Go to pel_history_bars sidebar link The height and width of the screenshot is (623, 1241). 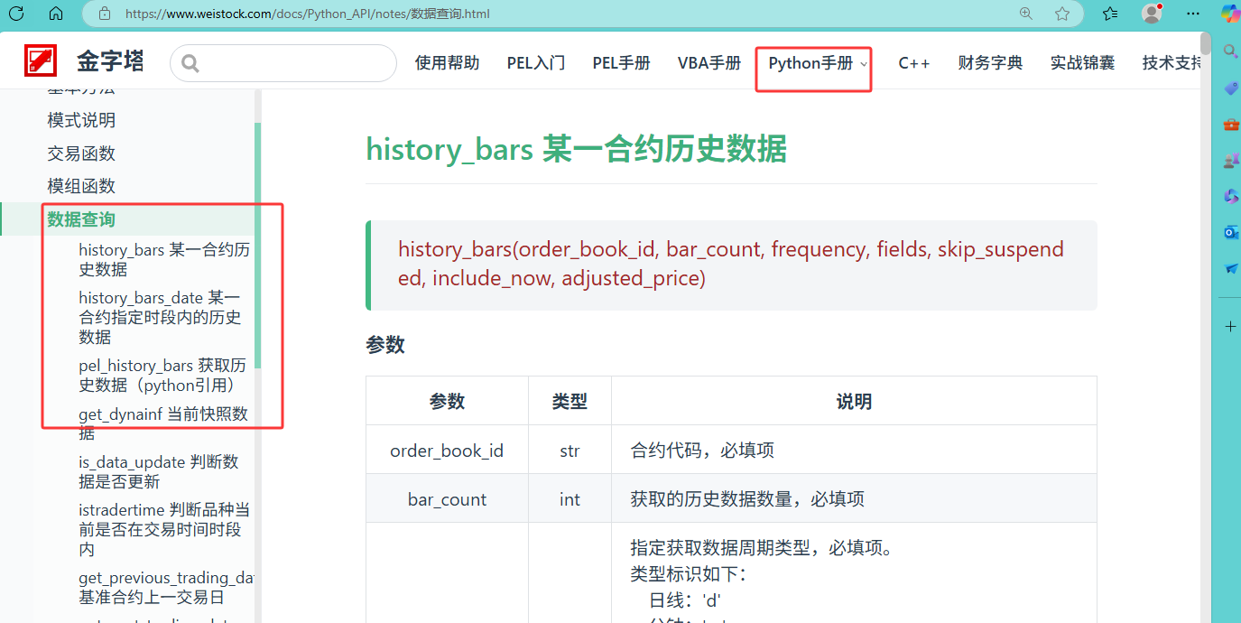[162, 376]
